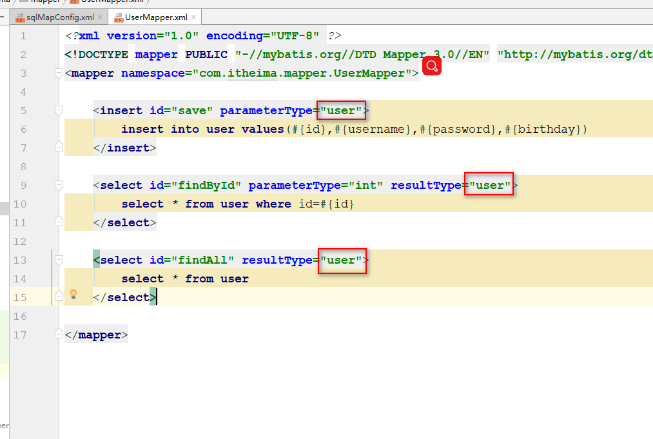Click the lightbulb intention icon on line 15
Viewport: 653px width, 439px height.
point(73,294)
